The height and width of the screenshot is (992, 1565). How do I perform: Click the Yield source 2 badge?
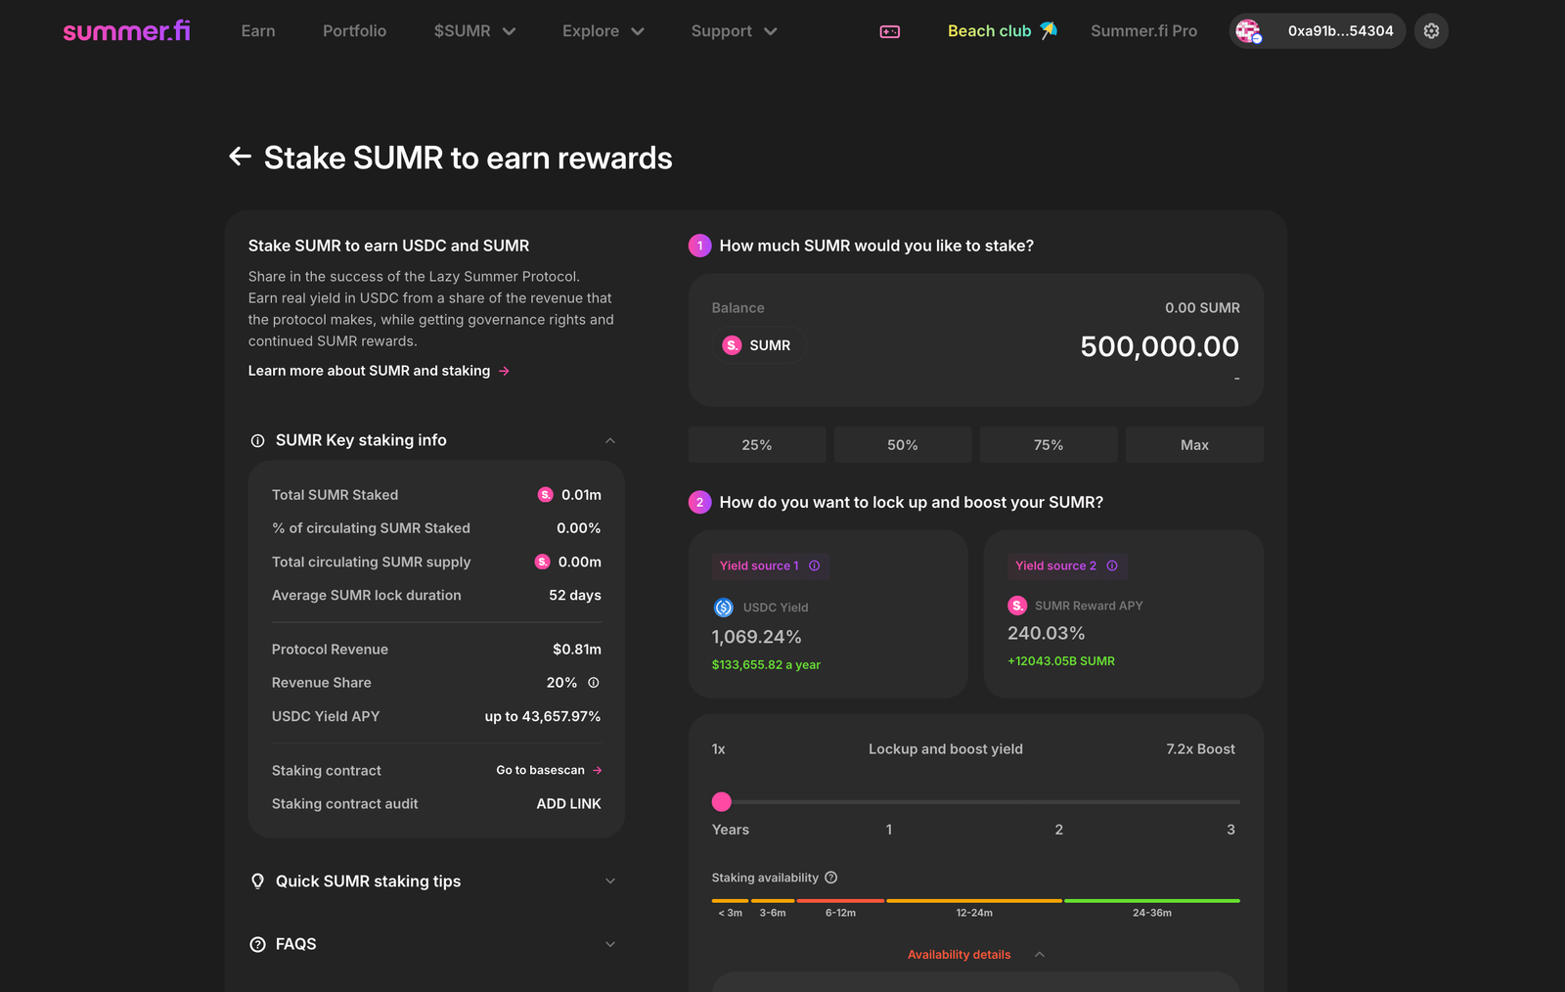[1067, 565]
